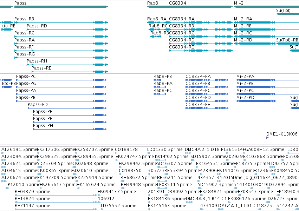Screen dimensions: 299x211
Task: Open EST entry LP12010.5prime
Action: coord(23,185)
